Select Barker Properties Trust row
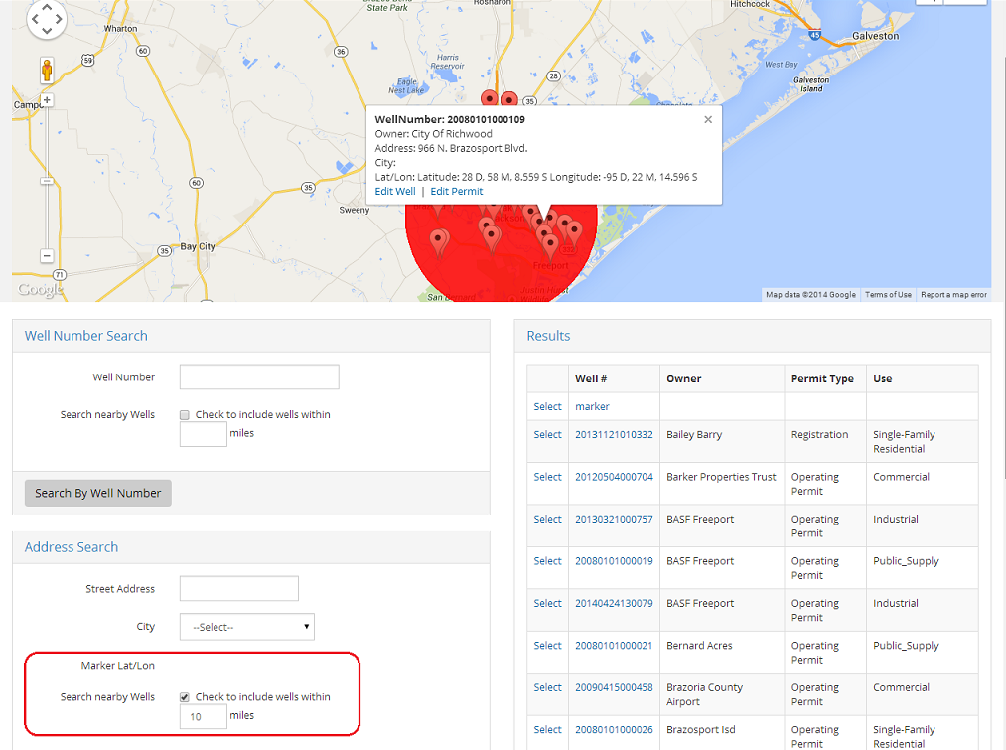The height and width of the screenshot is (750, 1006). [x=547, y=478]
